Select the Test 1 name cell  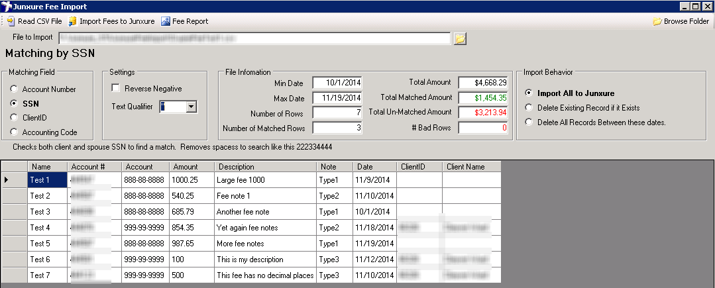(48, 180)
